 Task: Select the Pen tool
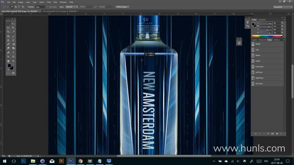pyautogui.click(x=8, y=53)
